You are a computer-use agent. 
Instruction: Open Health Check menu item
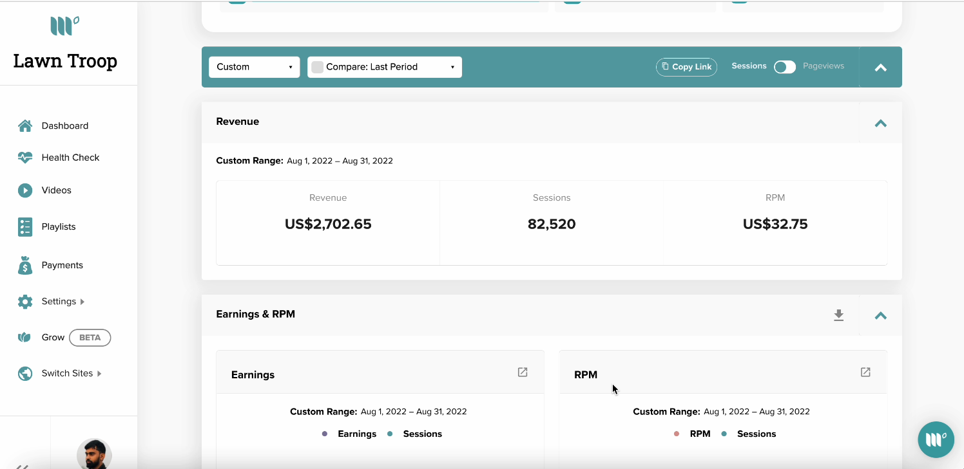point(70,158)
